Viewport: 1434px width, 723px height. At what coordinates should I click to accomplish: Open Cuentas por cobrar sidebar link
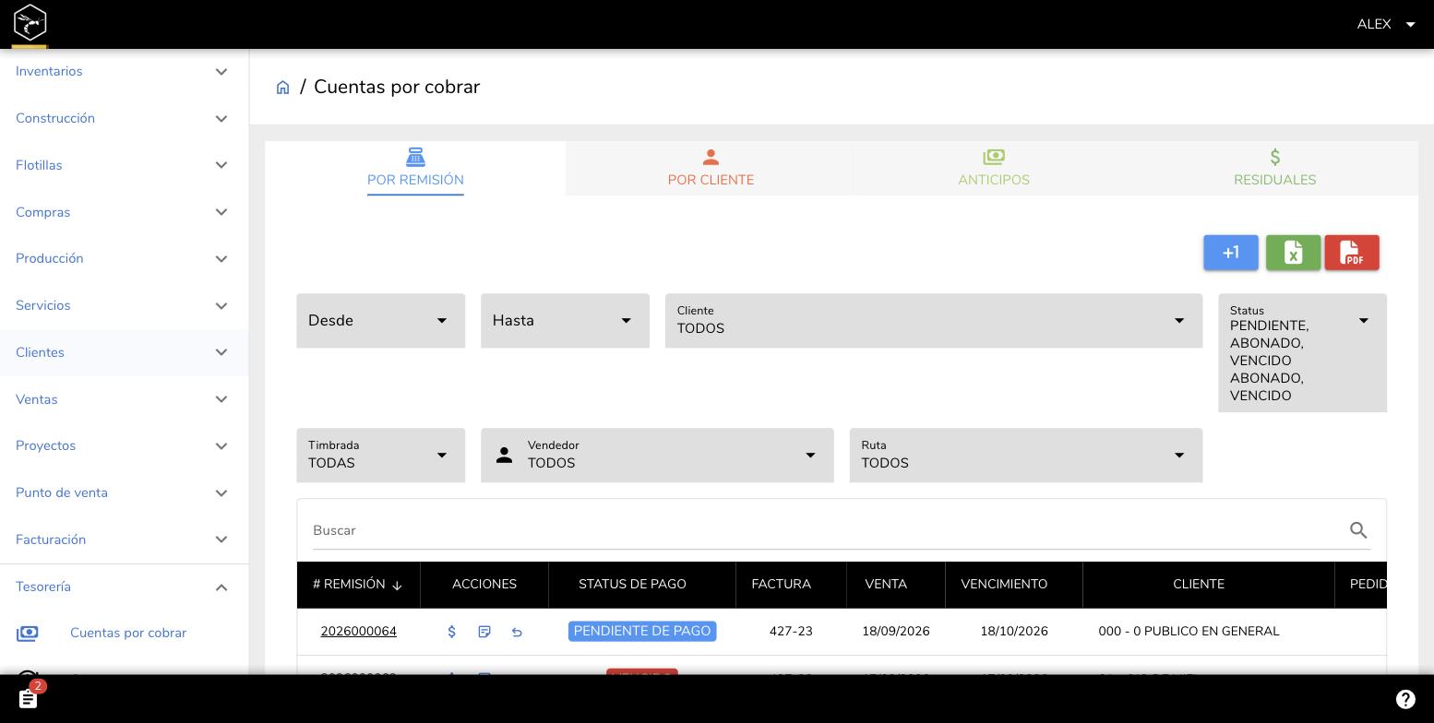[128, 634]
